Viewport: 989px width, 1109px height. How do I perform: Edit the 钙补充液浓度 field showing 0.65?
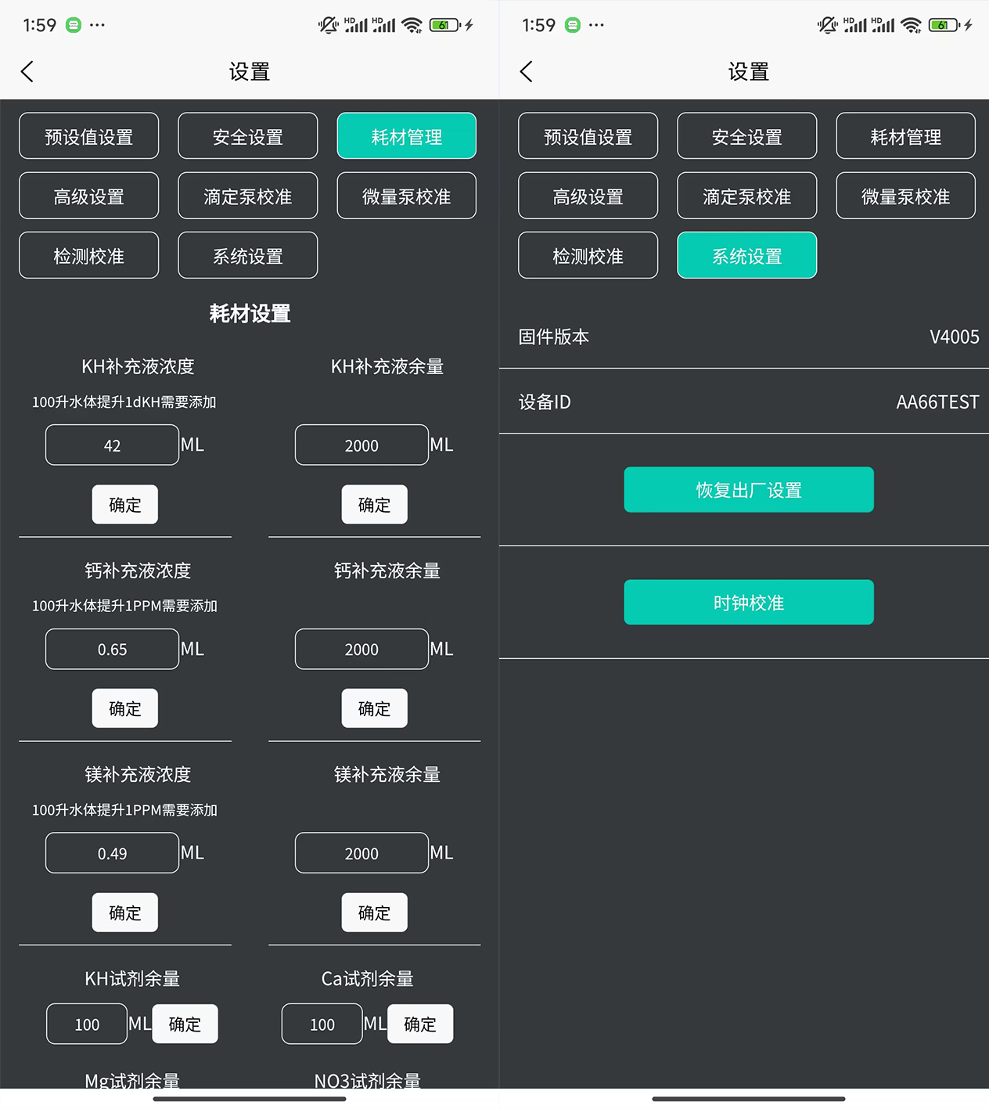112,650
